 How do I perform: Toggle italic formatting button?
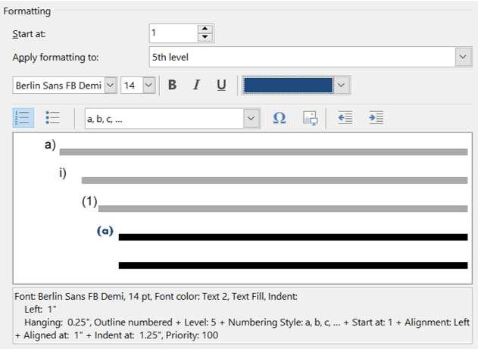tap(196, 86)
